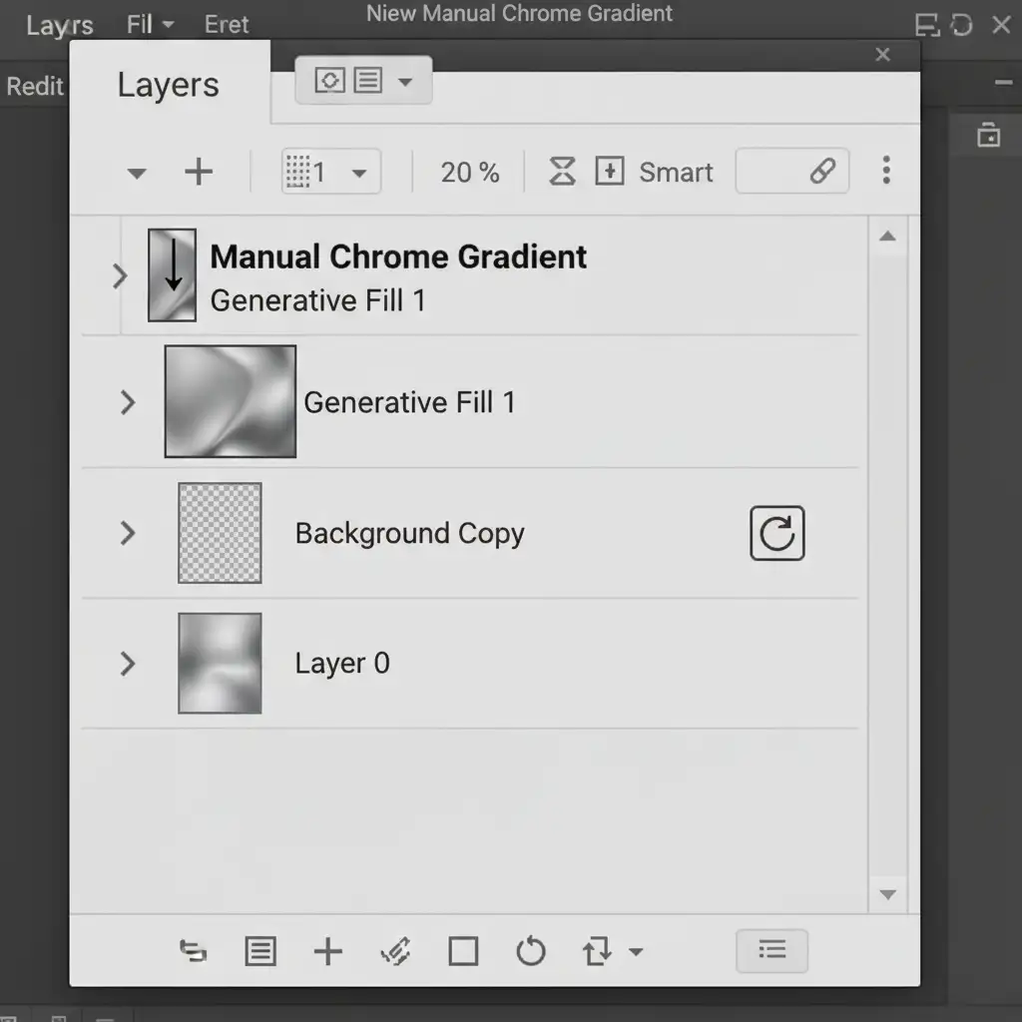This screenshot has height=1022, width=1022.
Task: Click the refresh icon on Background Copy layer
Action: click(x=776, y=534)
